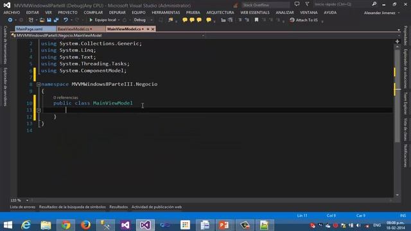Click the INS insert mode indicator

(x=403, y=216)
